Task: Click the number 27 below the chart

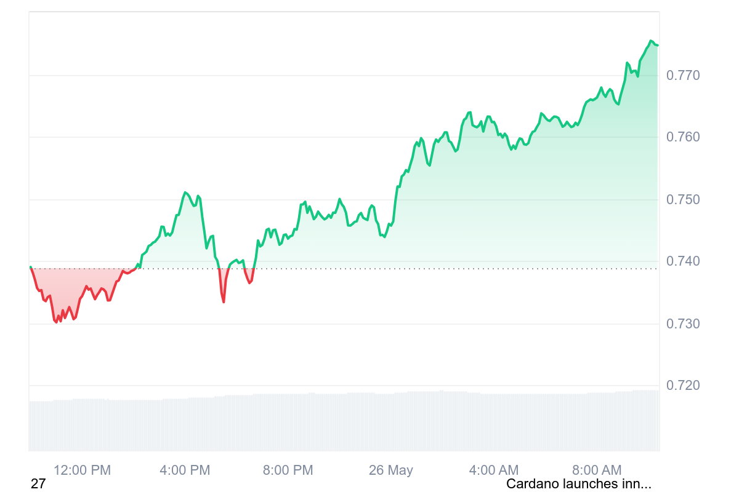Action: [x=38, y=484]
